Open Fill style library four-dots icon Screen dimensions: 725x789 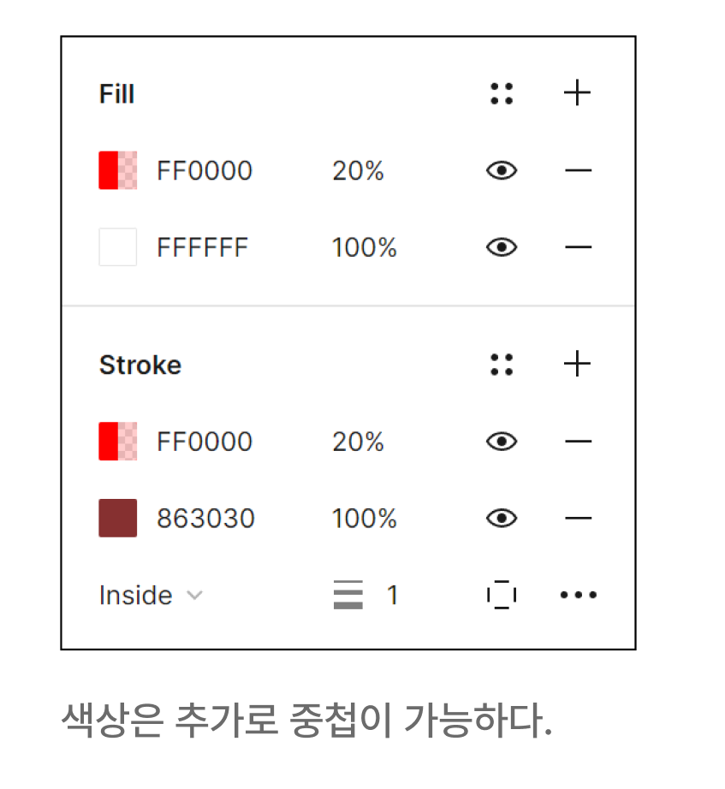point(502,93)
